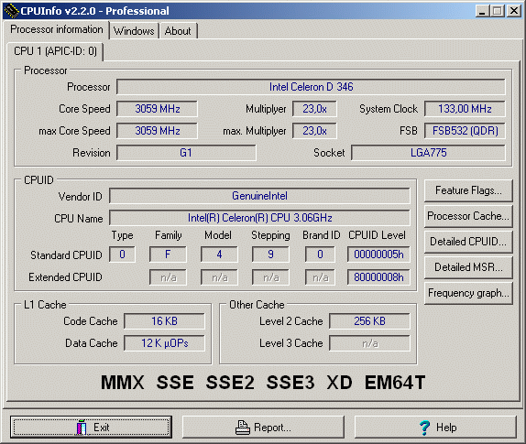Click the Extended CPUID Level 80000008h field
The image size is (526, 444).
[x=378, y=277]
